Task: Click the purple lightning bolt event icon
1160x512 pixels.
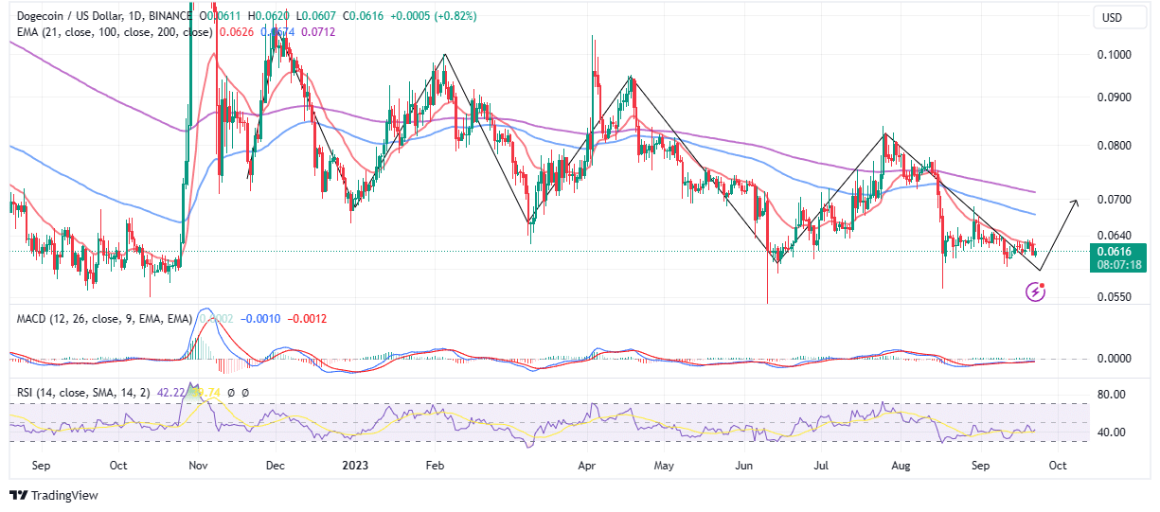Action: tap(1036, 292)
